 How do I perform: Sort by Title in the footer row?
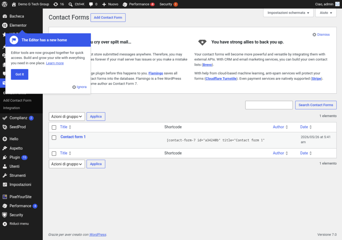click(x=65, y=153)
